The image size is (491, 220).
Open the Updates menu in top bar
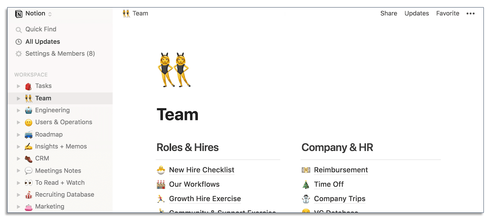point(416,14)
